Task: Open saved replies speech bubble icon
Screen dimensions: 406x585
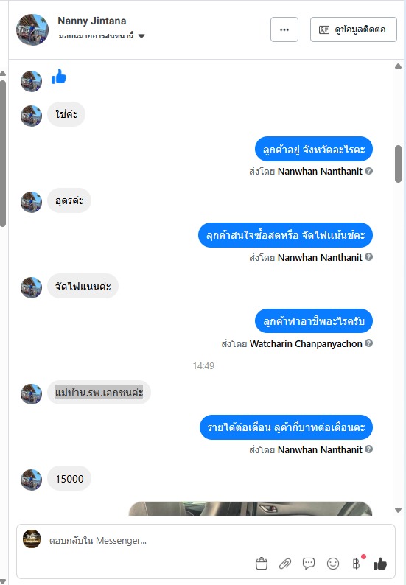Action: (309, 564)
